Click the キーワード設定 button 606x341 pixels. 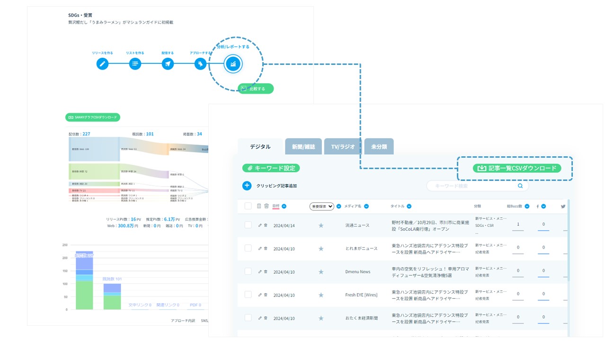click(x=271, y=168)
